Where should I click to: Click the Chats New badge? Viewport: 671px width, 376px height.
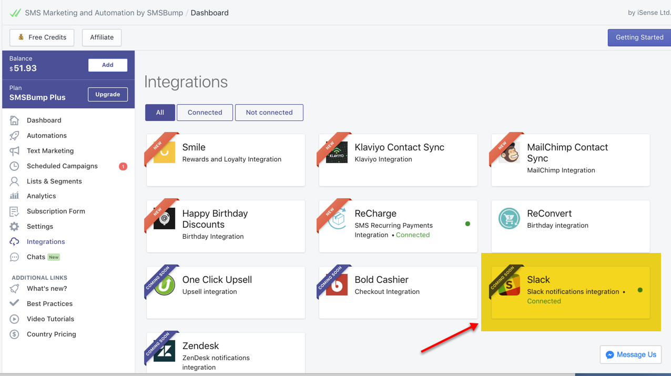[x=54, y=257]
